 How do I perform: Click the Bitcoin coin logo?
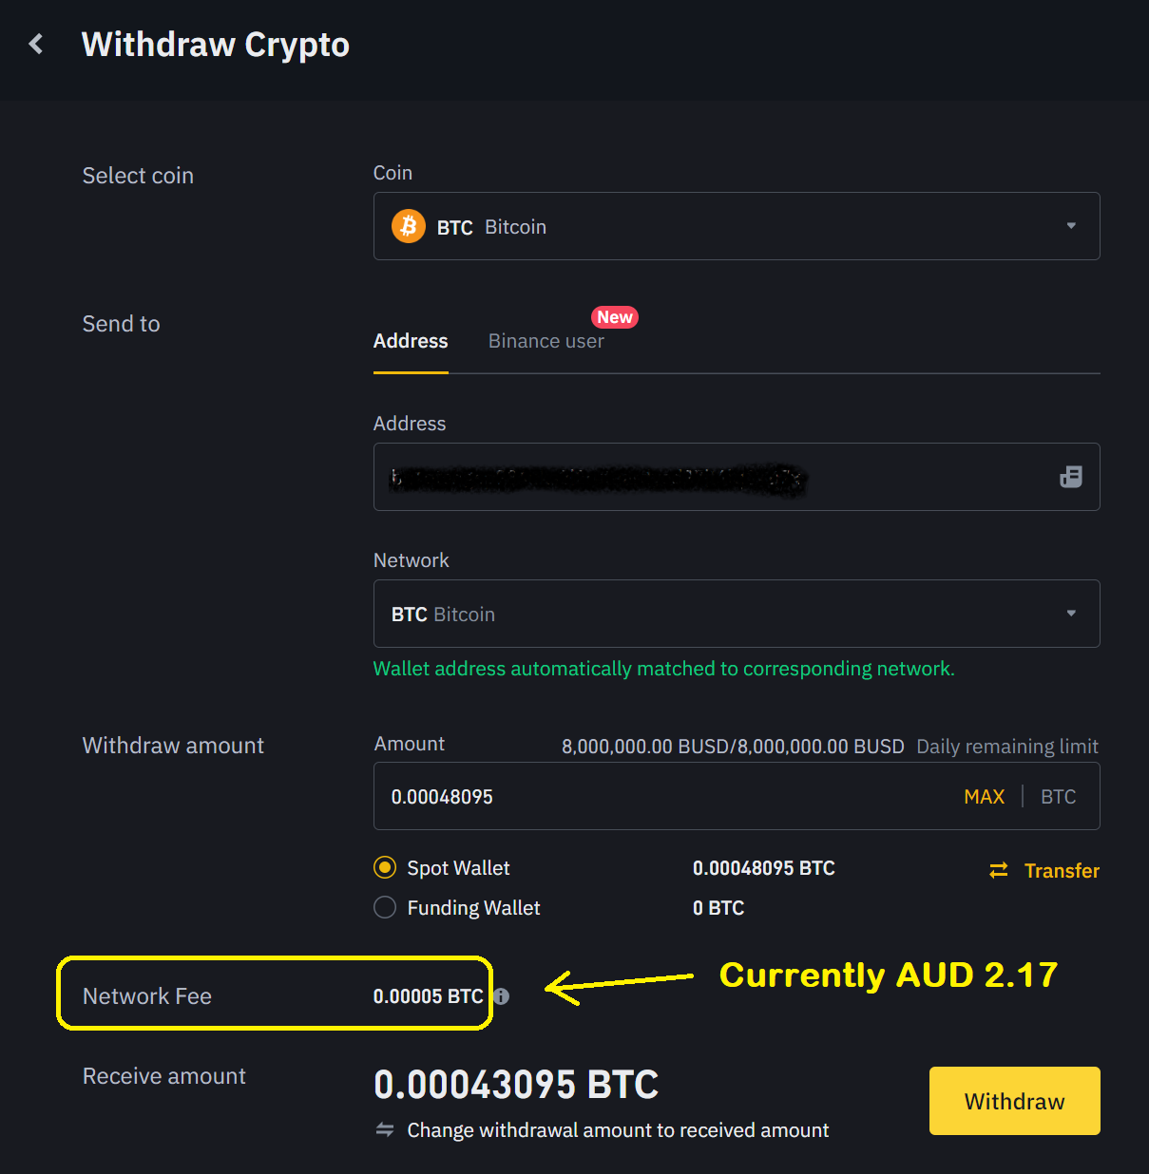408,226
